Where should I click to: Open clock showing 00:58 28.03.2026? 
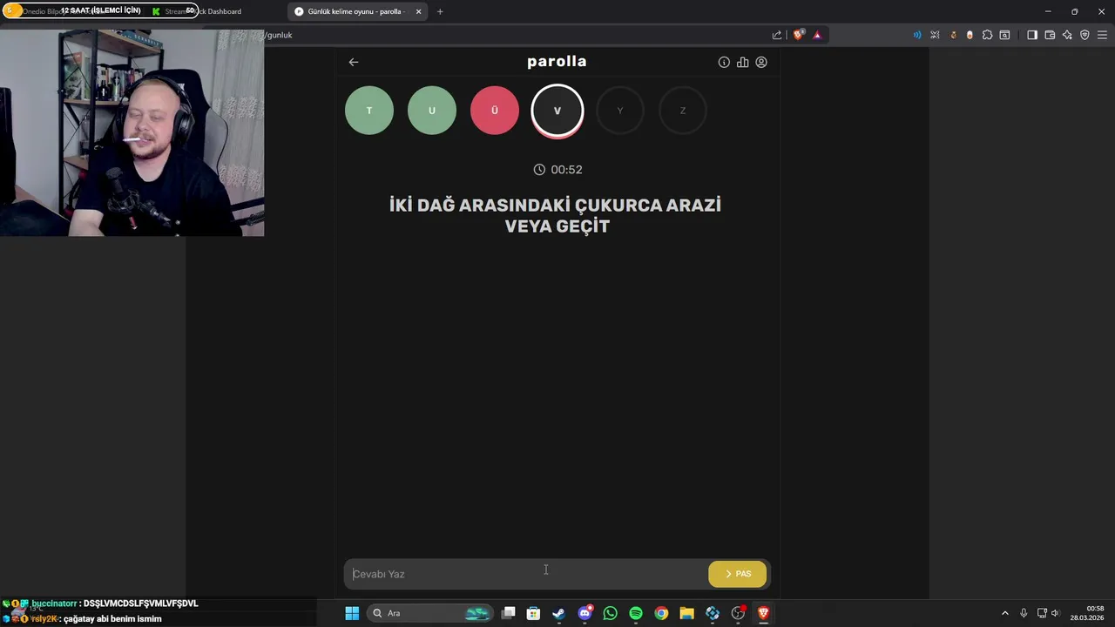(1086, 613)
